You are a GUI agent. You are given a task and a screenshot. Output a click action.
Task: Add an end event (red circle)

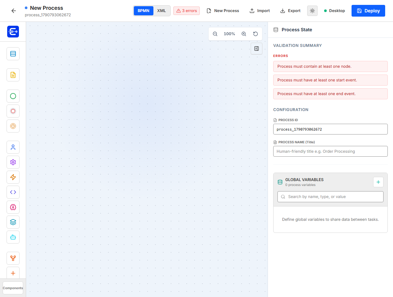(x=13, y=111)
